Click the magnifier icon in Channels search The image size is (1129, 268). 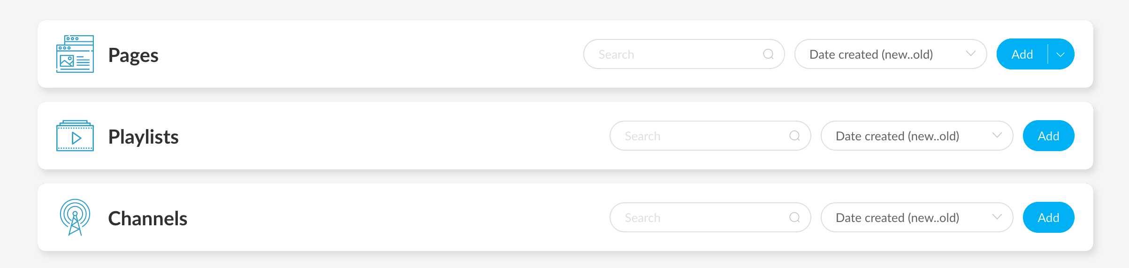(x=794, y=217)
